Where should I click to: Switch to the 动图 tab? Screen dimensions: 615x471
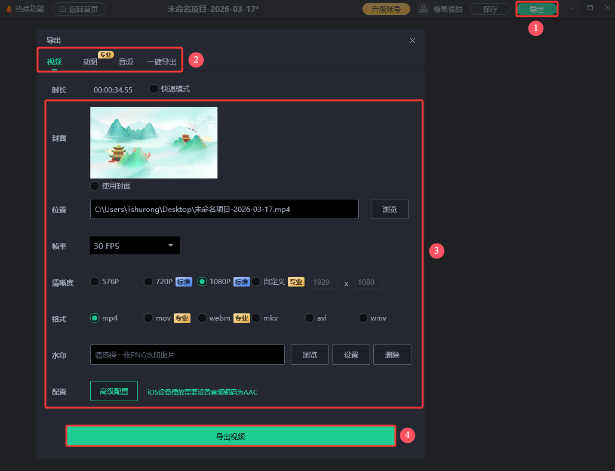pyautogui.click(x=90, y=61)
